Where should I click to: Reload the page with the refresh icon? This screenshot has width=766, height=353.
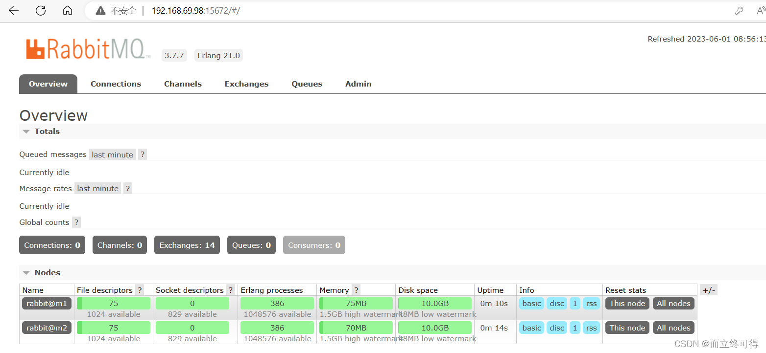click(x=41, y=11)
